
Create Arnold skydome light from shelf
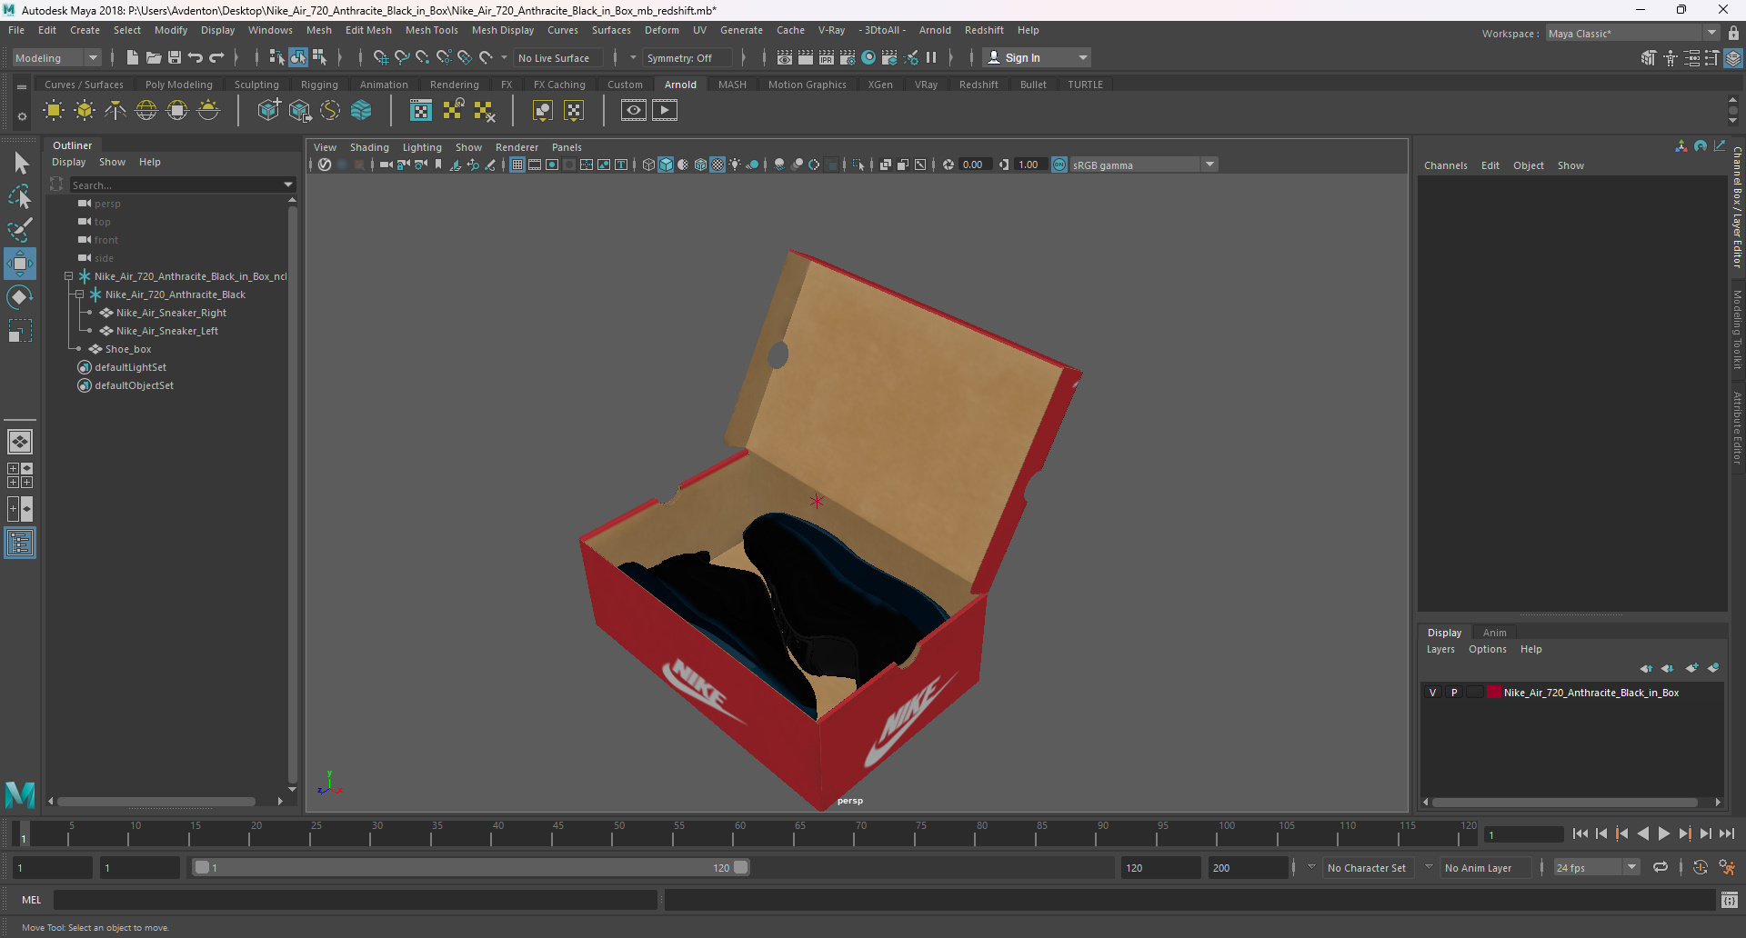(x=146, y=111)
